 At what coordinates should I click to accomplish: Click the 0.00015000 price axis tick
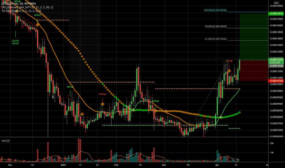[x=276, y=25]
